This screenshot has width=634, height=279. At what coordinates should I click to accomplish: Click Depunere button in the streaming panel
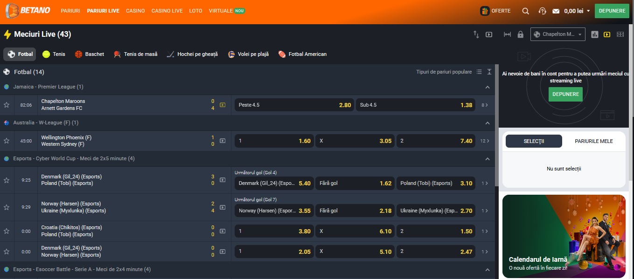[x=565, y=94]
